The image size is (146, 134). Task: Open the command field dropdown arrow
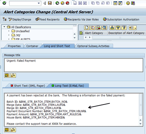click(x=39, y=3)
